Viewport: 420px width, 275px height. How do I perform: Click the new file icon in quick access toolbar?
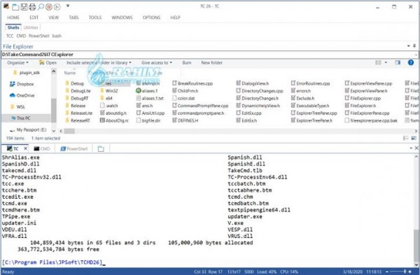point(15,7)
